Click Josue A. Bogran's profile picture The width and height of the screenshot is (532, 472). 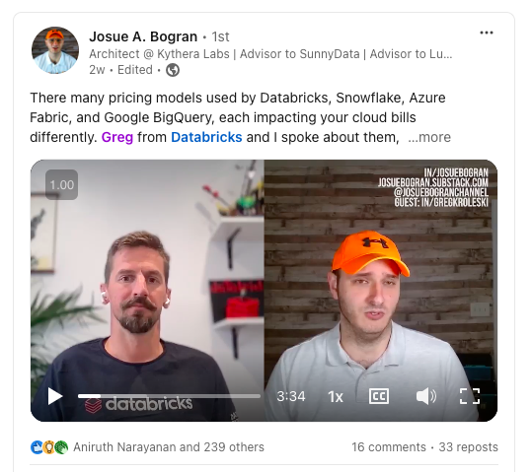tap(55, 50)
